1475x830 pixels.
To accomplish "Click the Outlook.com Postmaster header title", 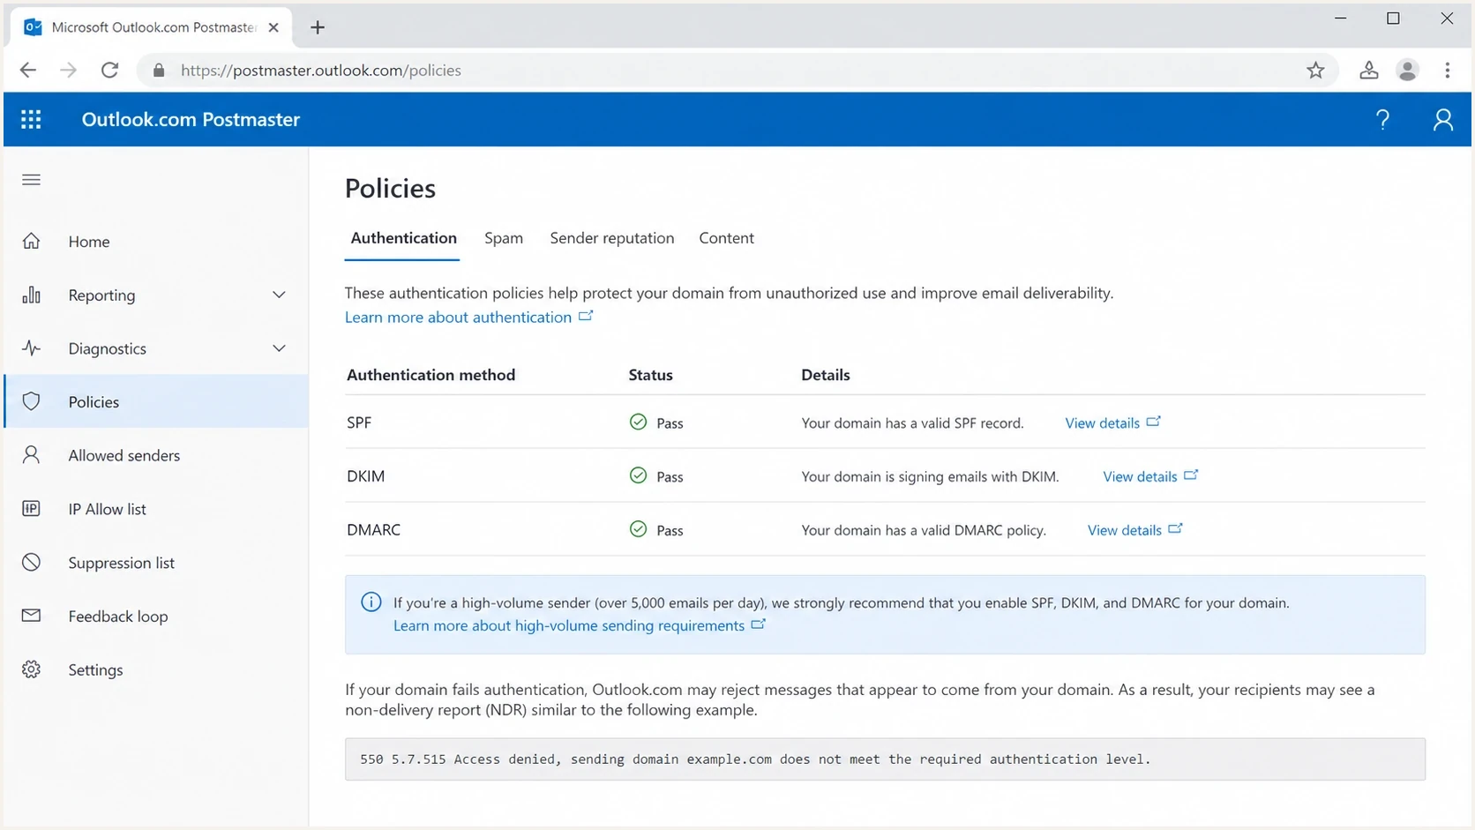I will 191,119.
